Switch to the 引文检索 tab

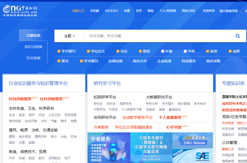(x=33, y=58)
